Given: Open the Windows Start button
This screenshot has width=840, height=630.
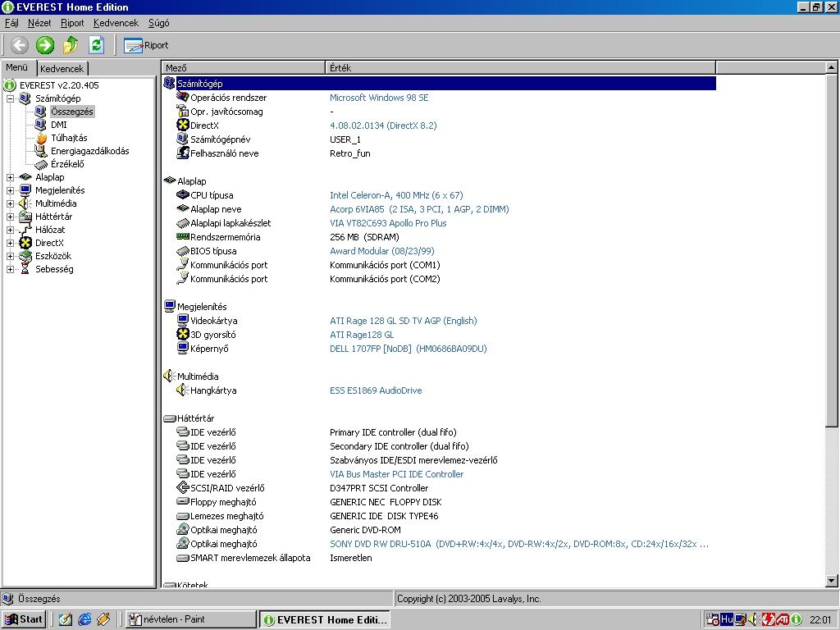Looking at the screenshot, I should point(24,619).
